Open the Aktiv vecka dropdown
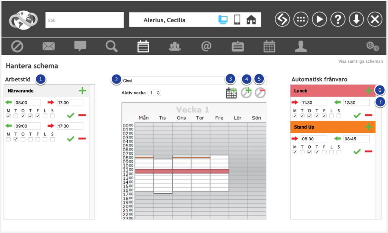The width and height of the screenshot is (388, 233). 155,93
